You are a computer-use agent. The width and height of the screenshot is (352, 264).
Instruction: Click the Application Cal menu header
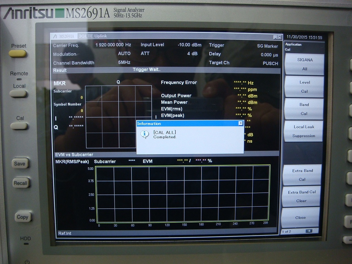293,47
